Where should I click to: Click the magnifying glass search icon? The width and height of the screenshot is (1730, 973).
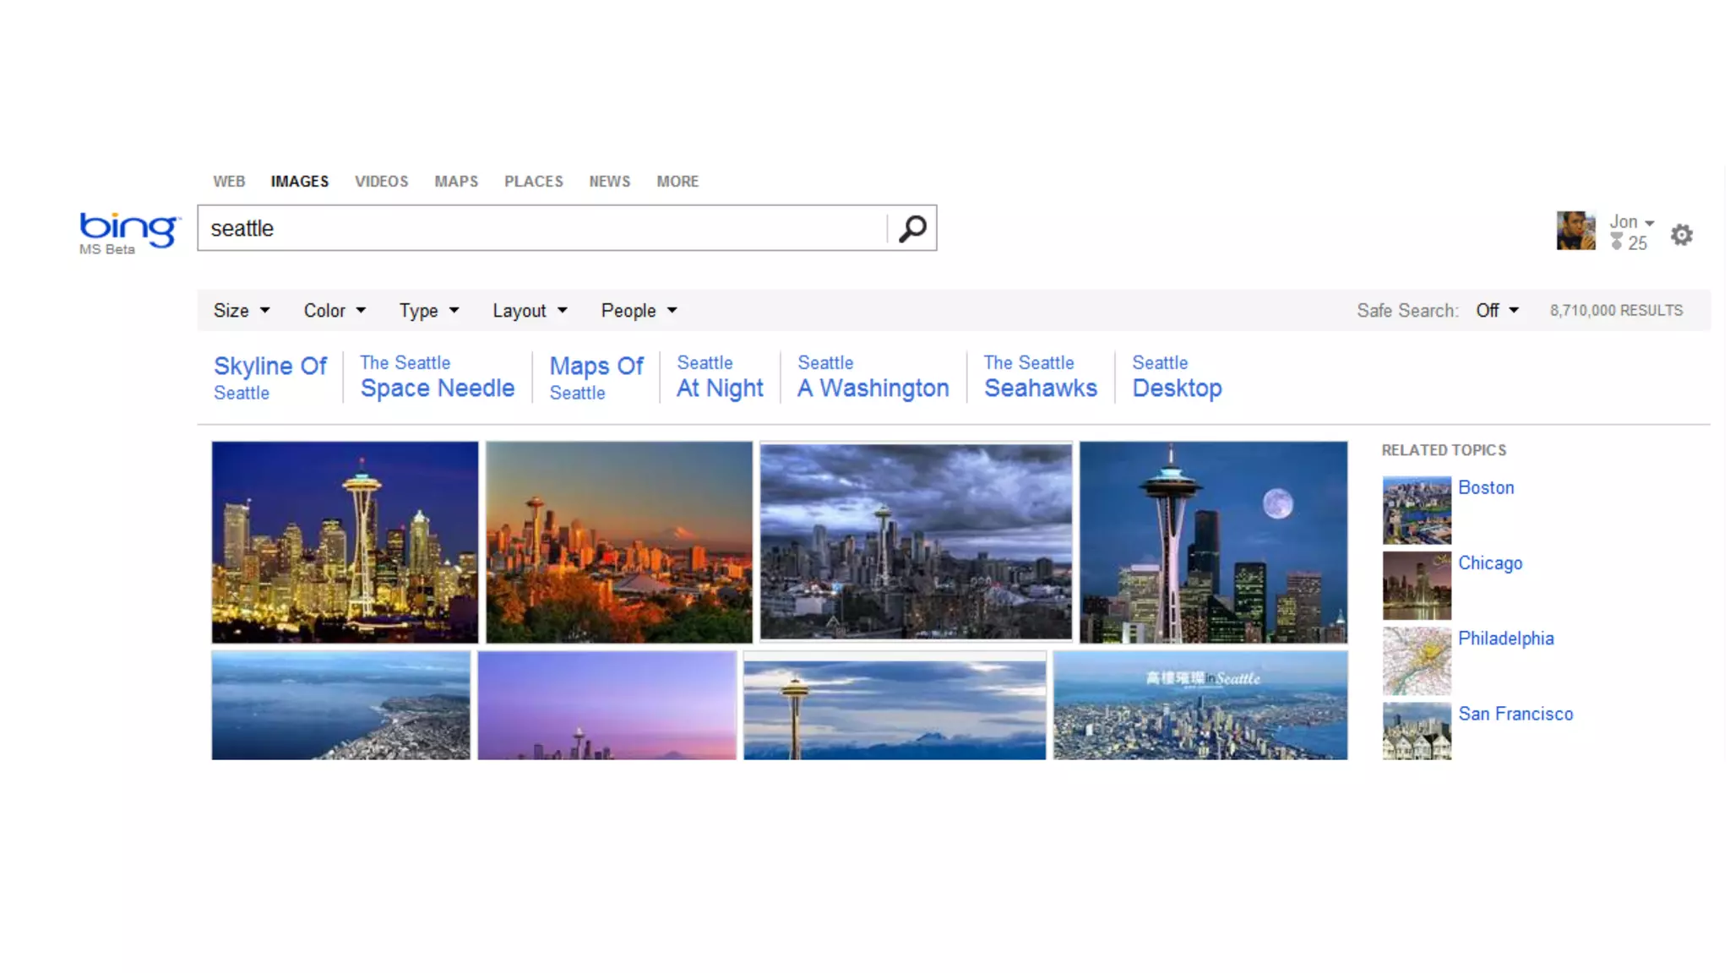pos(912,228)
